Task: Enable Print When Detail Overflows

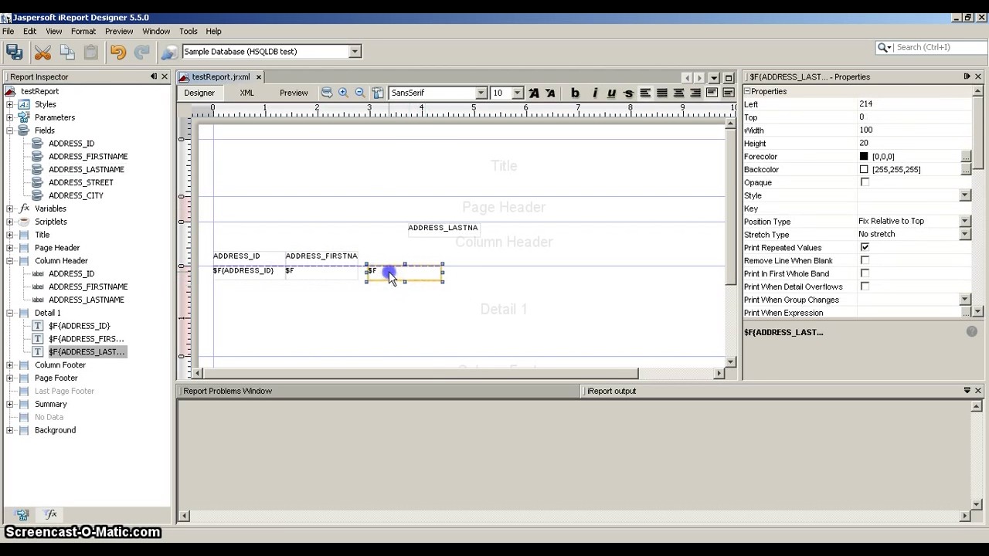Action: pyautogui.click(x=865, y=286)
